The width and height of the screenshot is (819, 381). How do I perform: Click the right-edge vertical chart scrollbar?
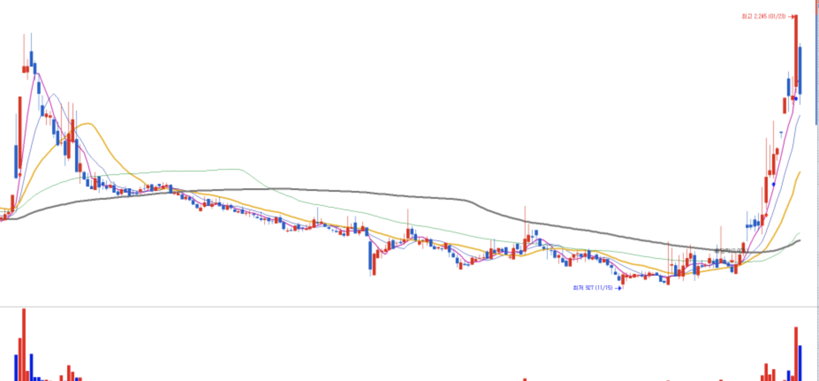[816, 63]
